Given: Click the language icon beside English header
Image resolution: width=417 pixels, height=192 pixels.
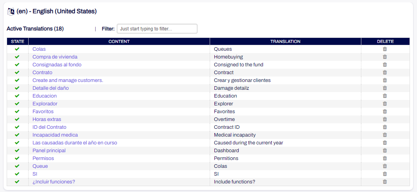Looking at the screenshot, I should [x=11, y=12].
